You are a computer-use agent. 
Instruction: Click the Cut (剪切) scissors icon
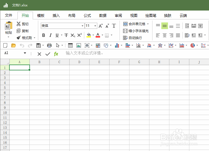(19, 24)
